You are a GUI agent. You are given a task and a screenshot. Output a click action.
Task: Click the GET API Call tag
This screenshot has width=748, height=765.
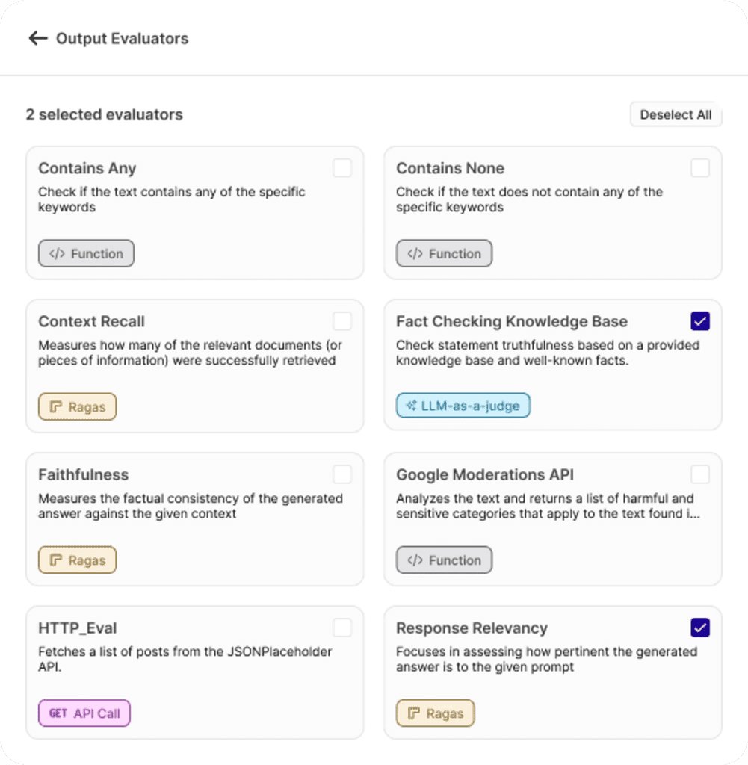pos(84,713)
